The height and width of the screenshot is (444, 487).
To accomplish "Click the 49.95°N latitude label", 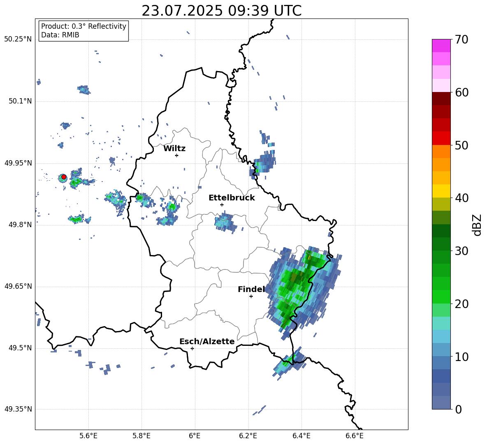I will pyautogui.click(x=18, y=163).
